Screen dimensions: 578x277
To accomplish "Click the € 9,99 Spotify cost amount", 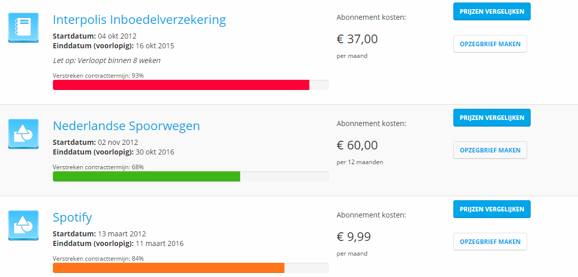I will [354, 237].
